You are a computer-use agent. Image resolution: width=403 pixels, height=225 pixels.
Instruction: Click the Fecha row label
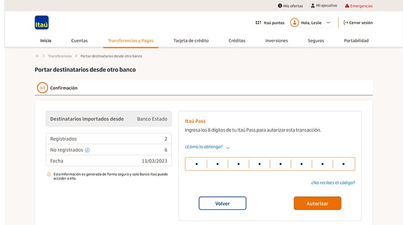pyautogui.click(x=57, y=161)
